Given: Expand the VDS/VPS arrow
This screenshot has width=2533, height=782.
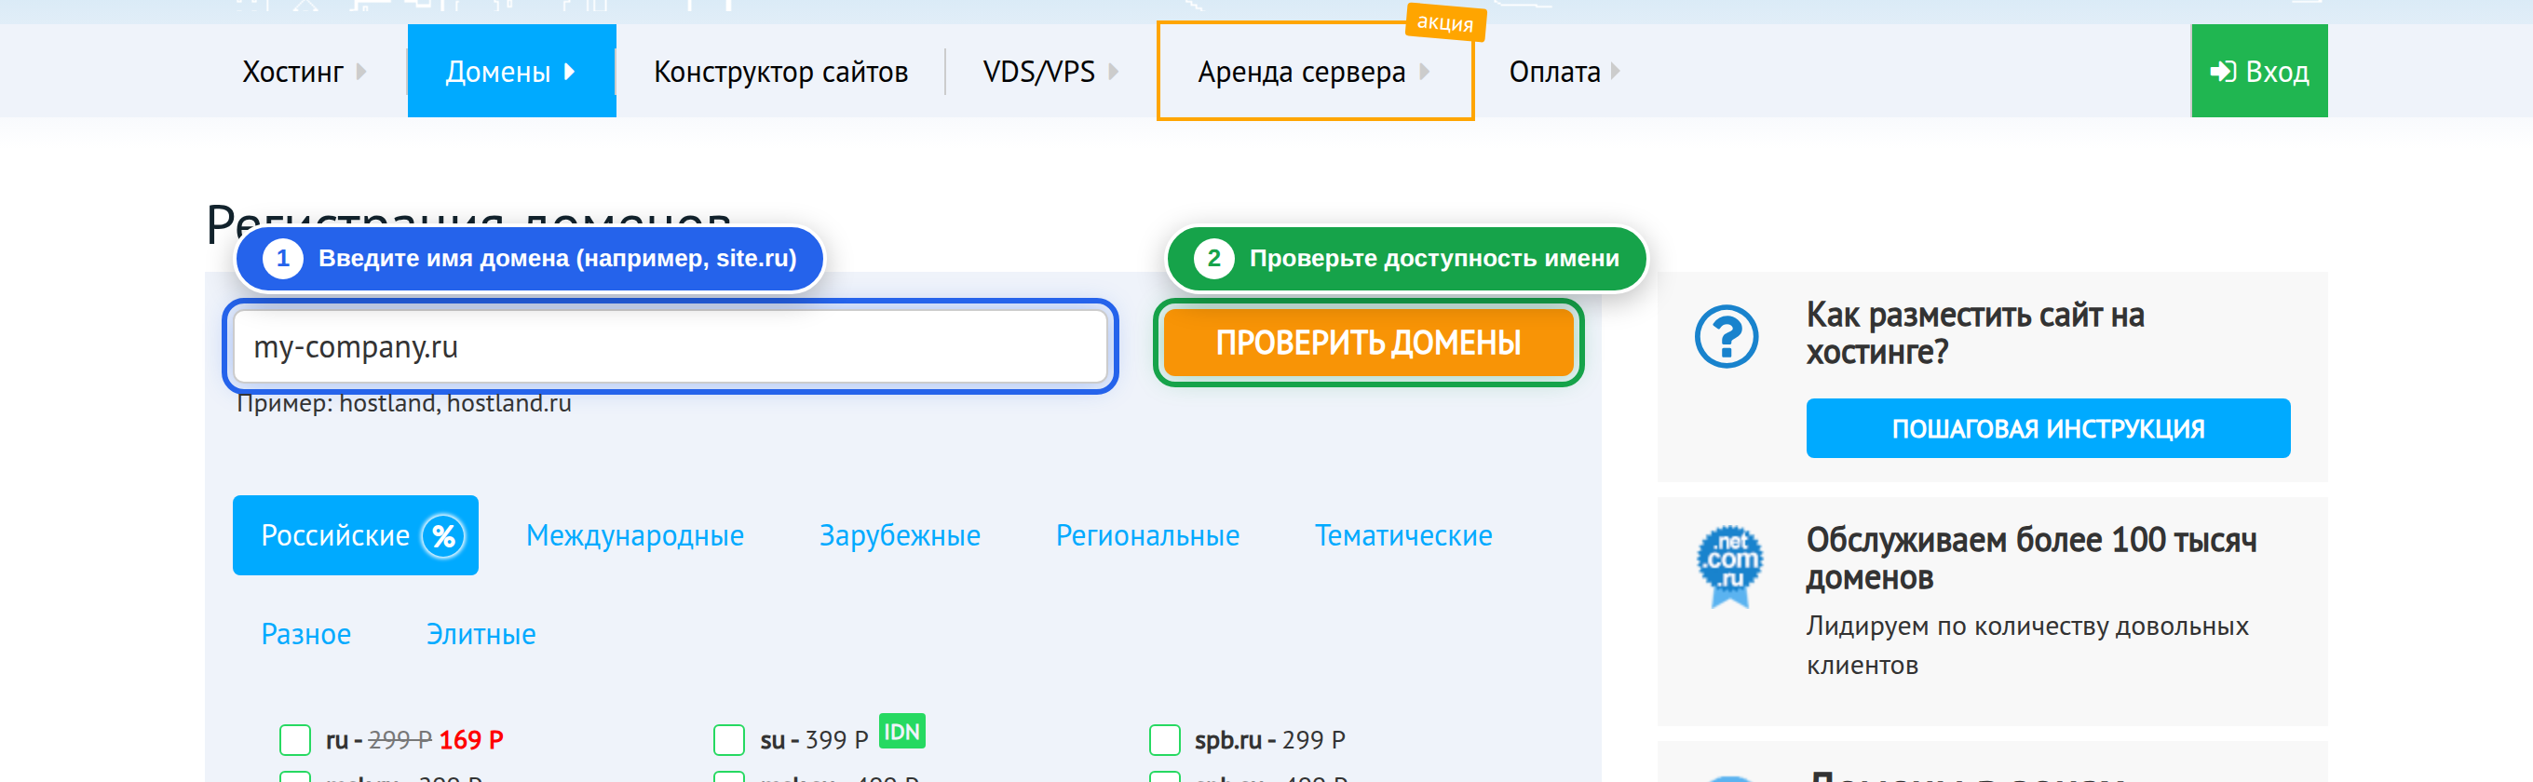Looking at the screenshot, I should point(1113,72).
